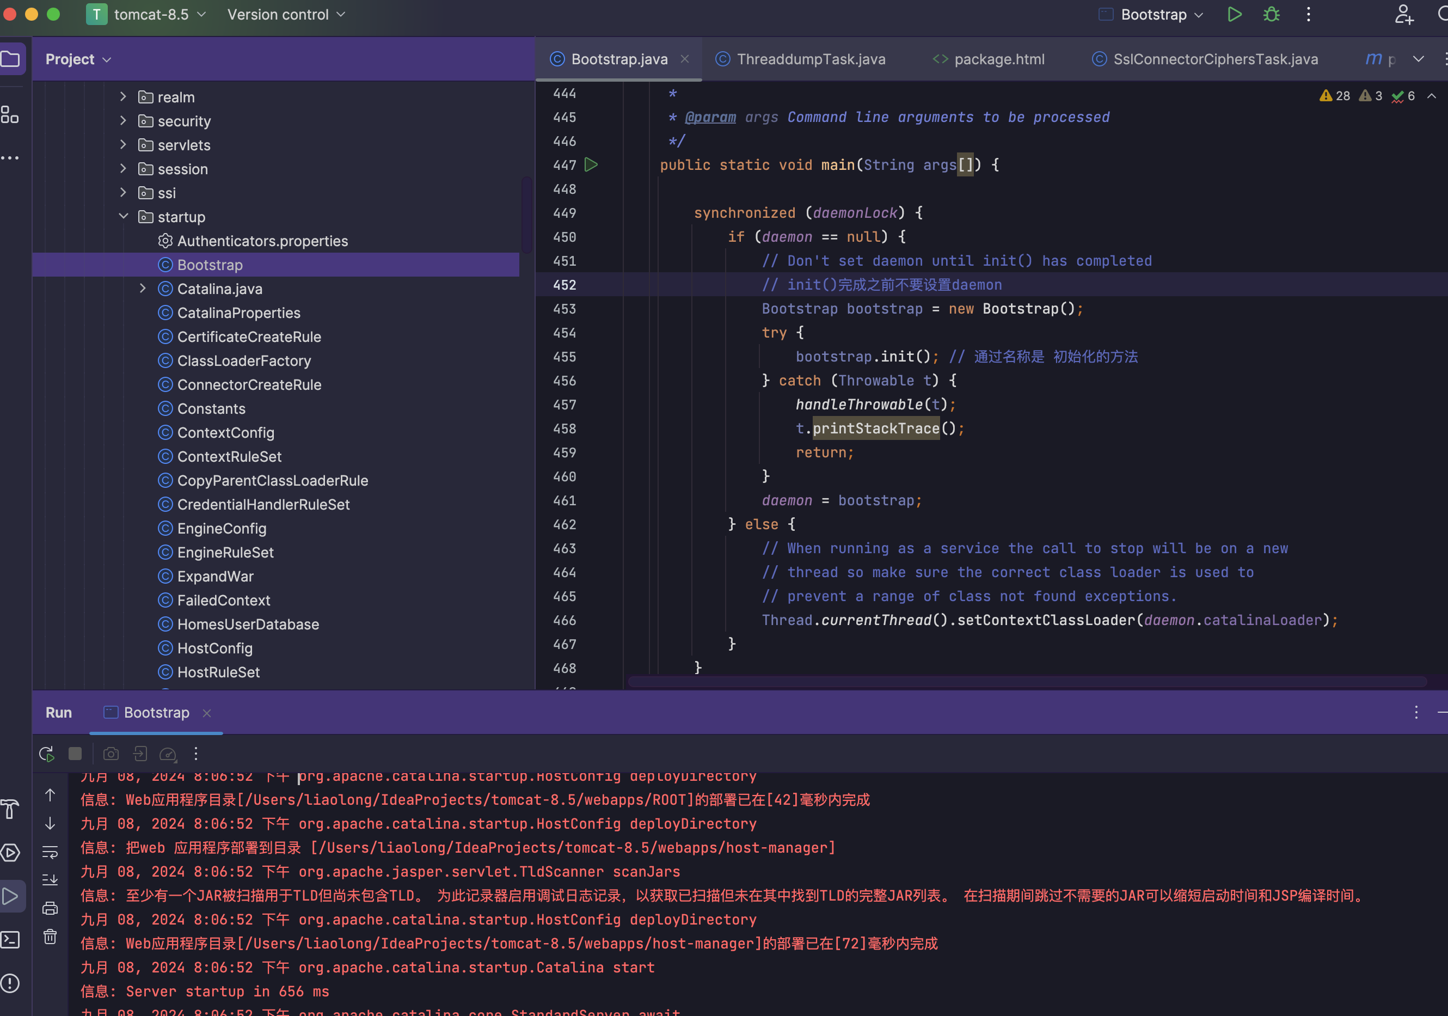Toggle soft-wrap in the Run console
The image size is (1448, 1016).
coord(50,852)
